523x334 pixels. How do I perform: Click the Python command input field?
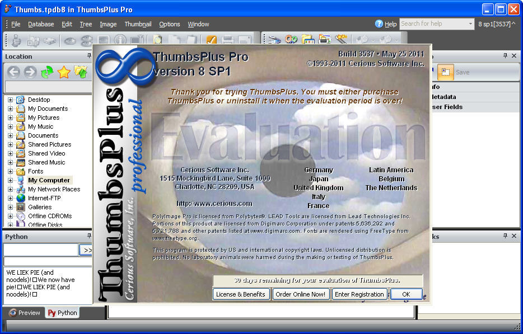click(41, 250)
